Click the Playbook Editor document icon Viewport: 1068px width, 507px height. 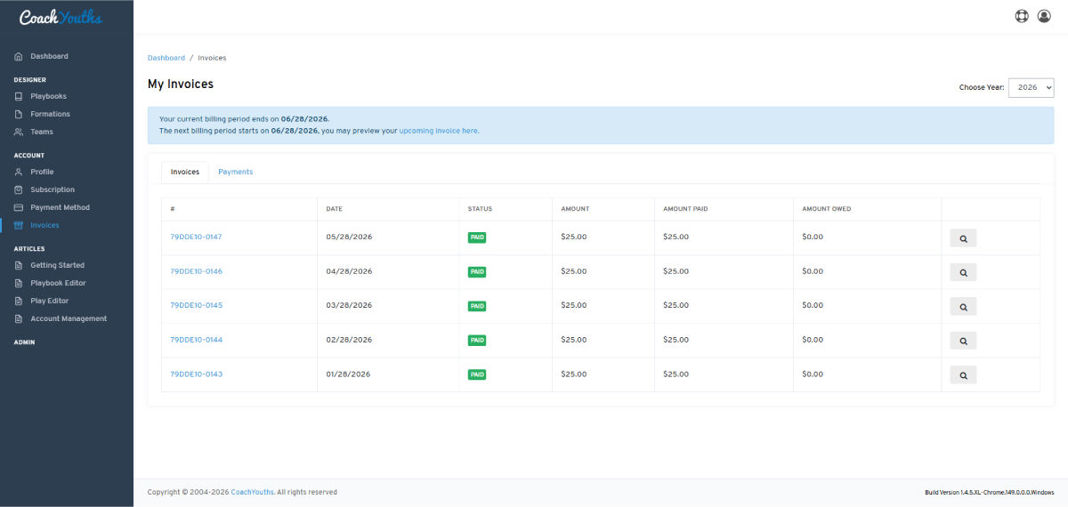[19, 283]
